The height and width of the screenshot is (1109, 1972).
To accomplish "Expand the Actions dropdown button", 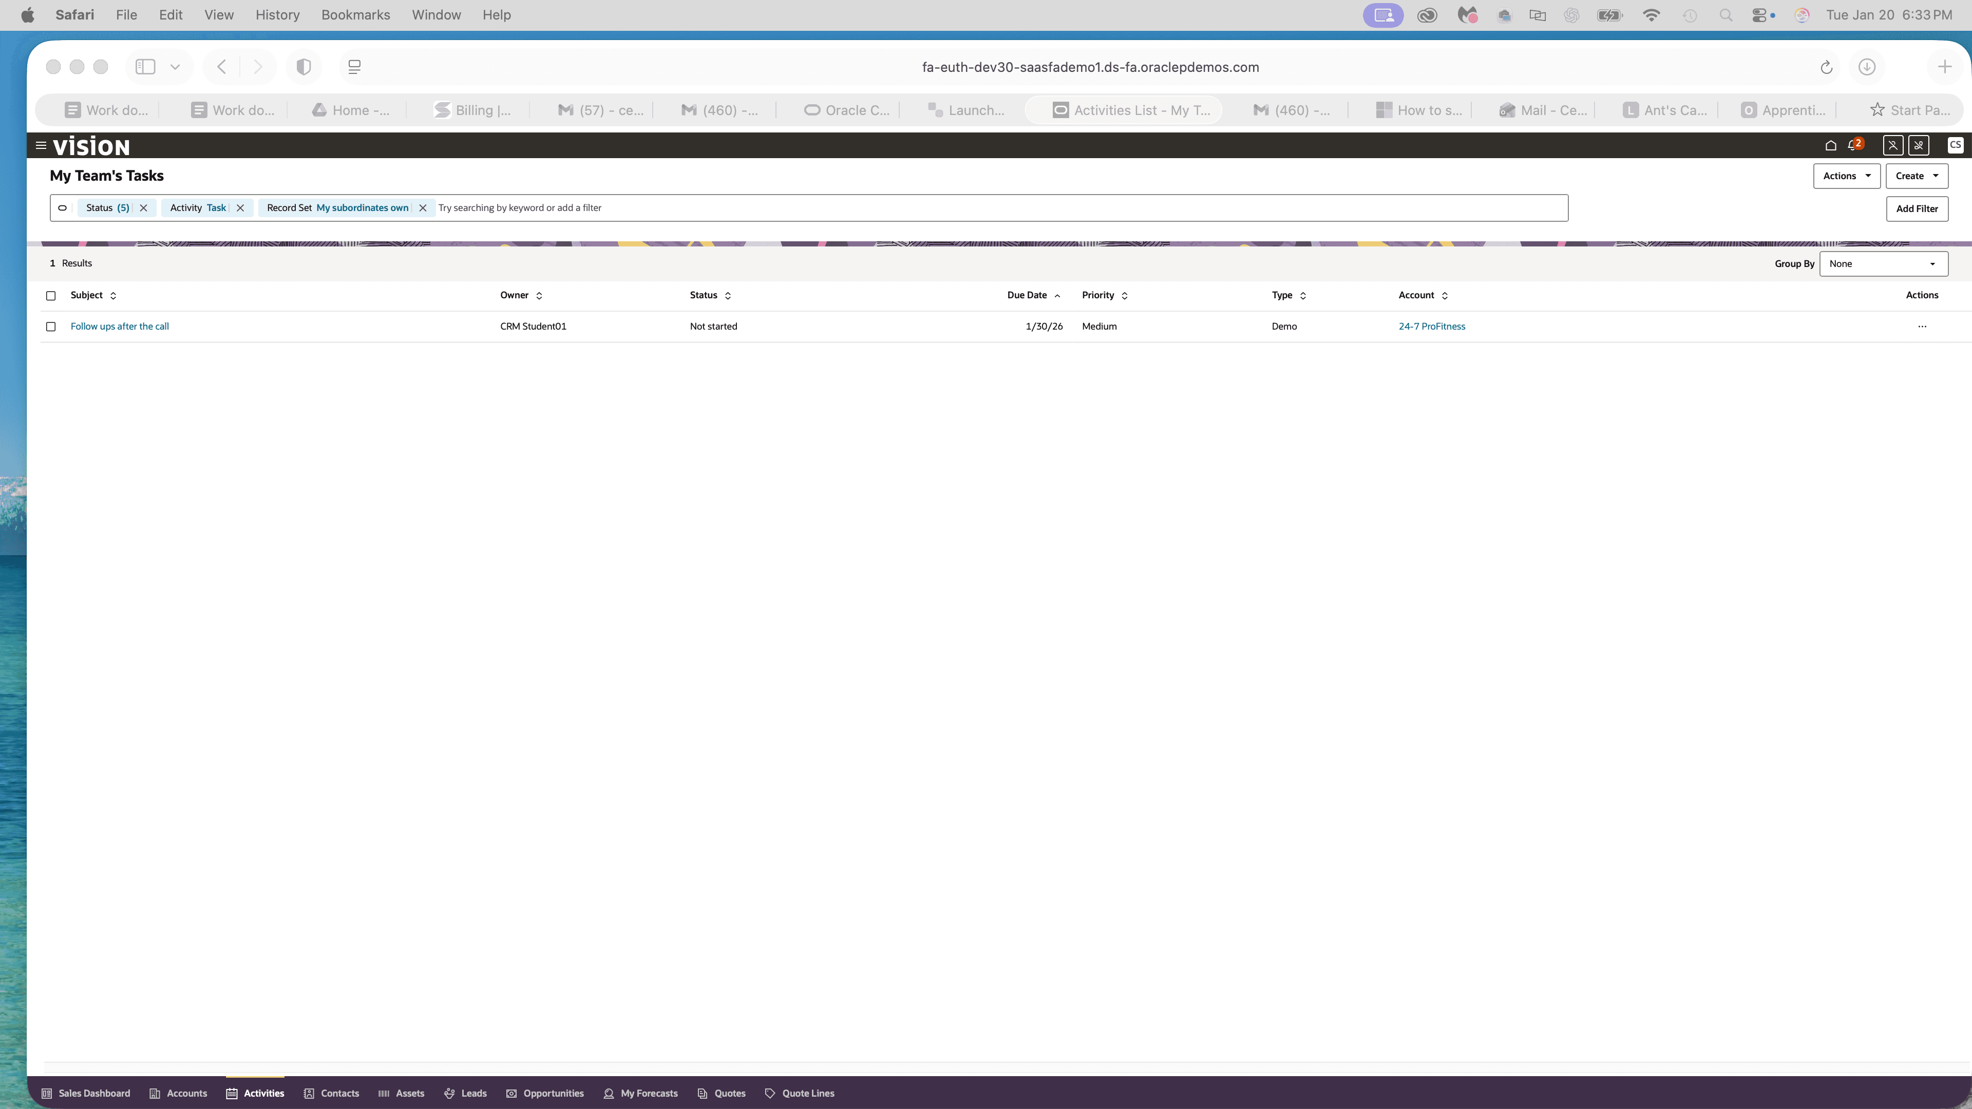I will [1846, 176].
